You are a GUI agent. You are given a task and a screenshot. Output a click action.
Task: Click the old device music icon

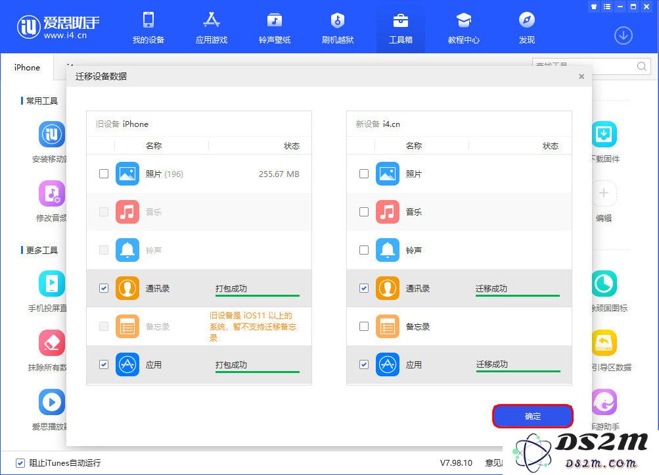tap(127, 212)
